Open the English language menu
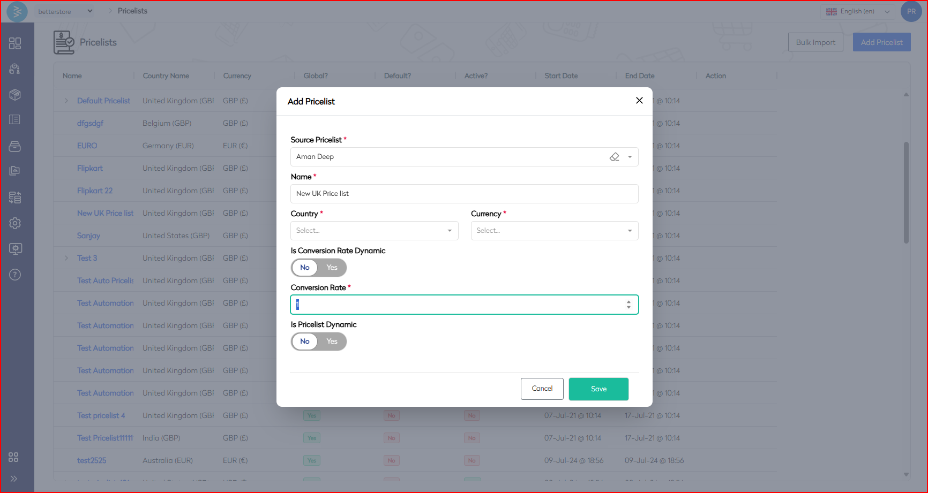 pyautogui.click(x=857, y=11)
